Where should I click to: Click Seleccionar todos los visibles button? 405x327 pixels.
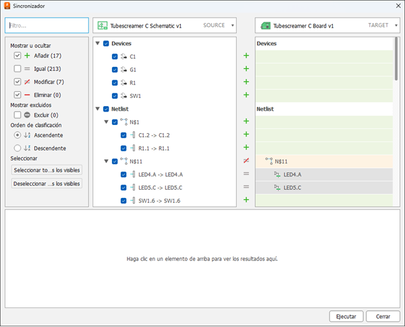point(47,170)
